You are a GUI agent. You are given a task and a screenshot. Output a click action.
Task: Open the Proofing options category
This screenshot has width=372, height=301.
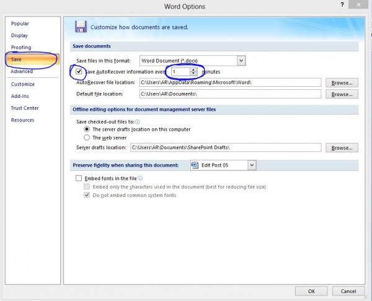[21, 47]
